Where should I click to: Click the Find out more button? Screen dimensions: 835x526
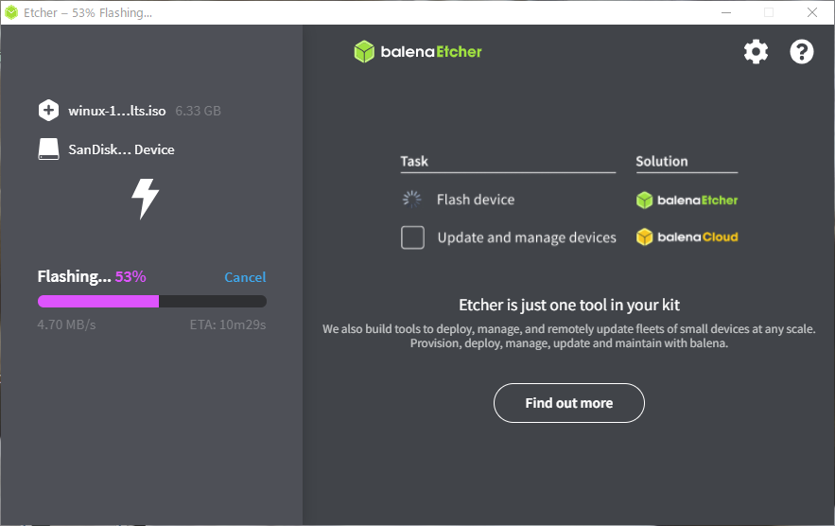(x=569, y=403)
